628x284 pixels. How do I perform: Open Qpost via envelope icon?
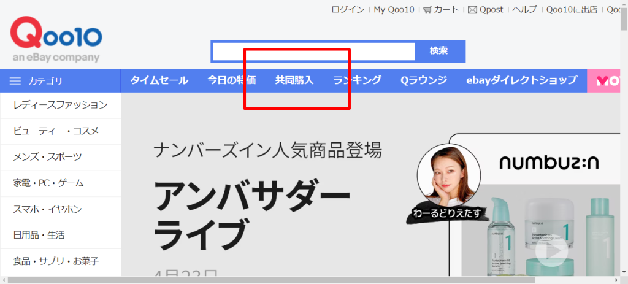point(472,9)
